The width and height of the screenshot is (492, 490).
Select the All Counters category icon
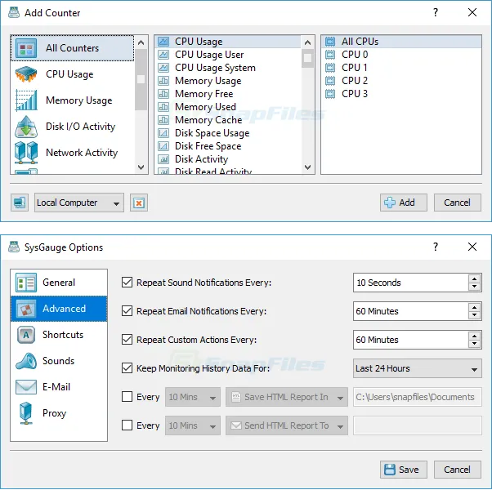point(26,48)
